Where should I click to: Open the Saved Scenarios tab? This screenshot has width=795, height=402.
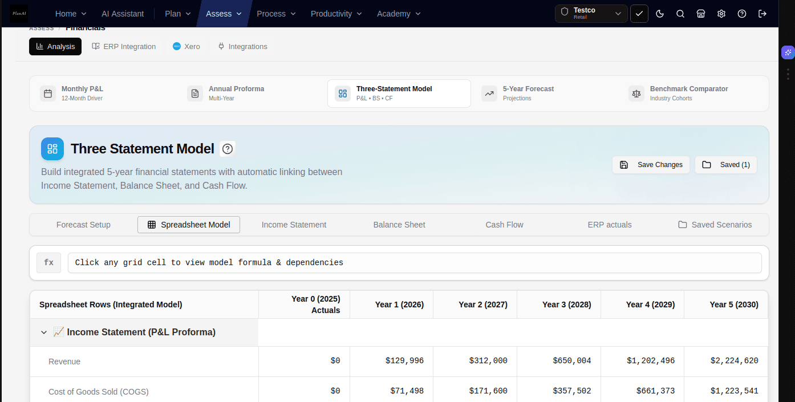[x=715, y=225]
